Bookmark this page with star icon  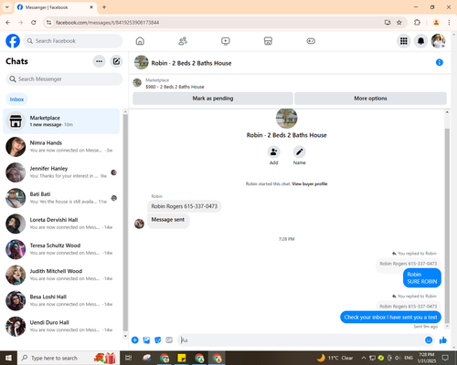click(399, 22)
